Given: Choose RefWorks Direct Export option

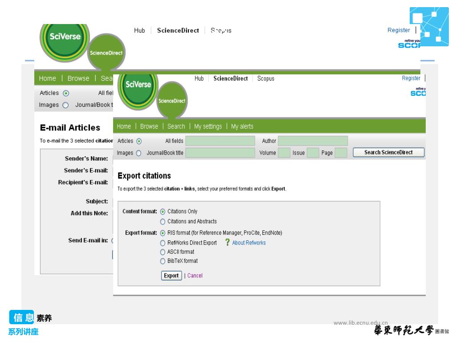Looking at the screenshot, I should coord(163,243).
